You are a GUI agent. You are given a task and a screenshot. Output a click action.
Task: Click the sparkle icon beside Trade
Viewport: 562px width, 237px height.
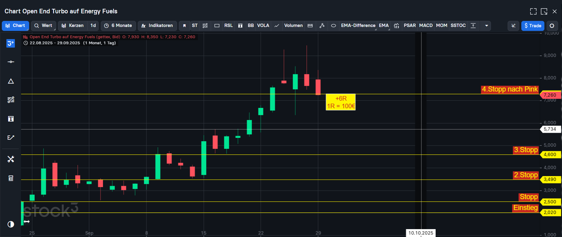point(513,26)
